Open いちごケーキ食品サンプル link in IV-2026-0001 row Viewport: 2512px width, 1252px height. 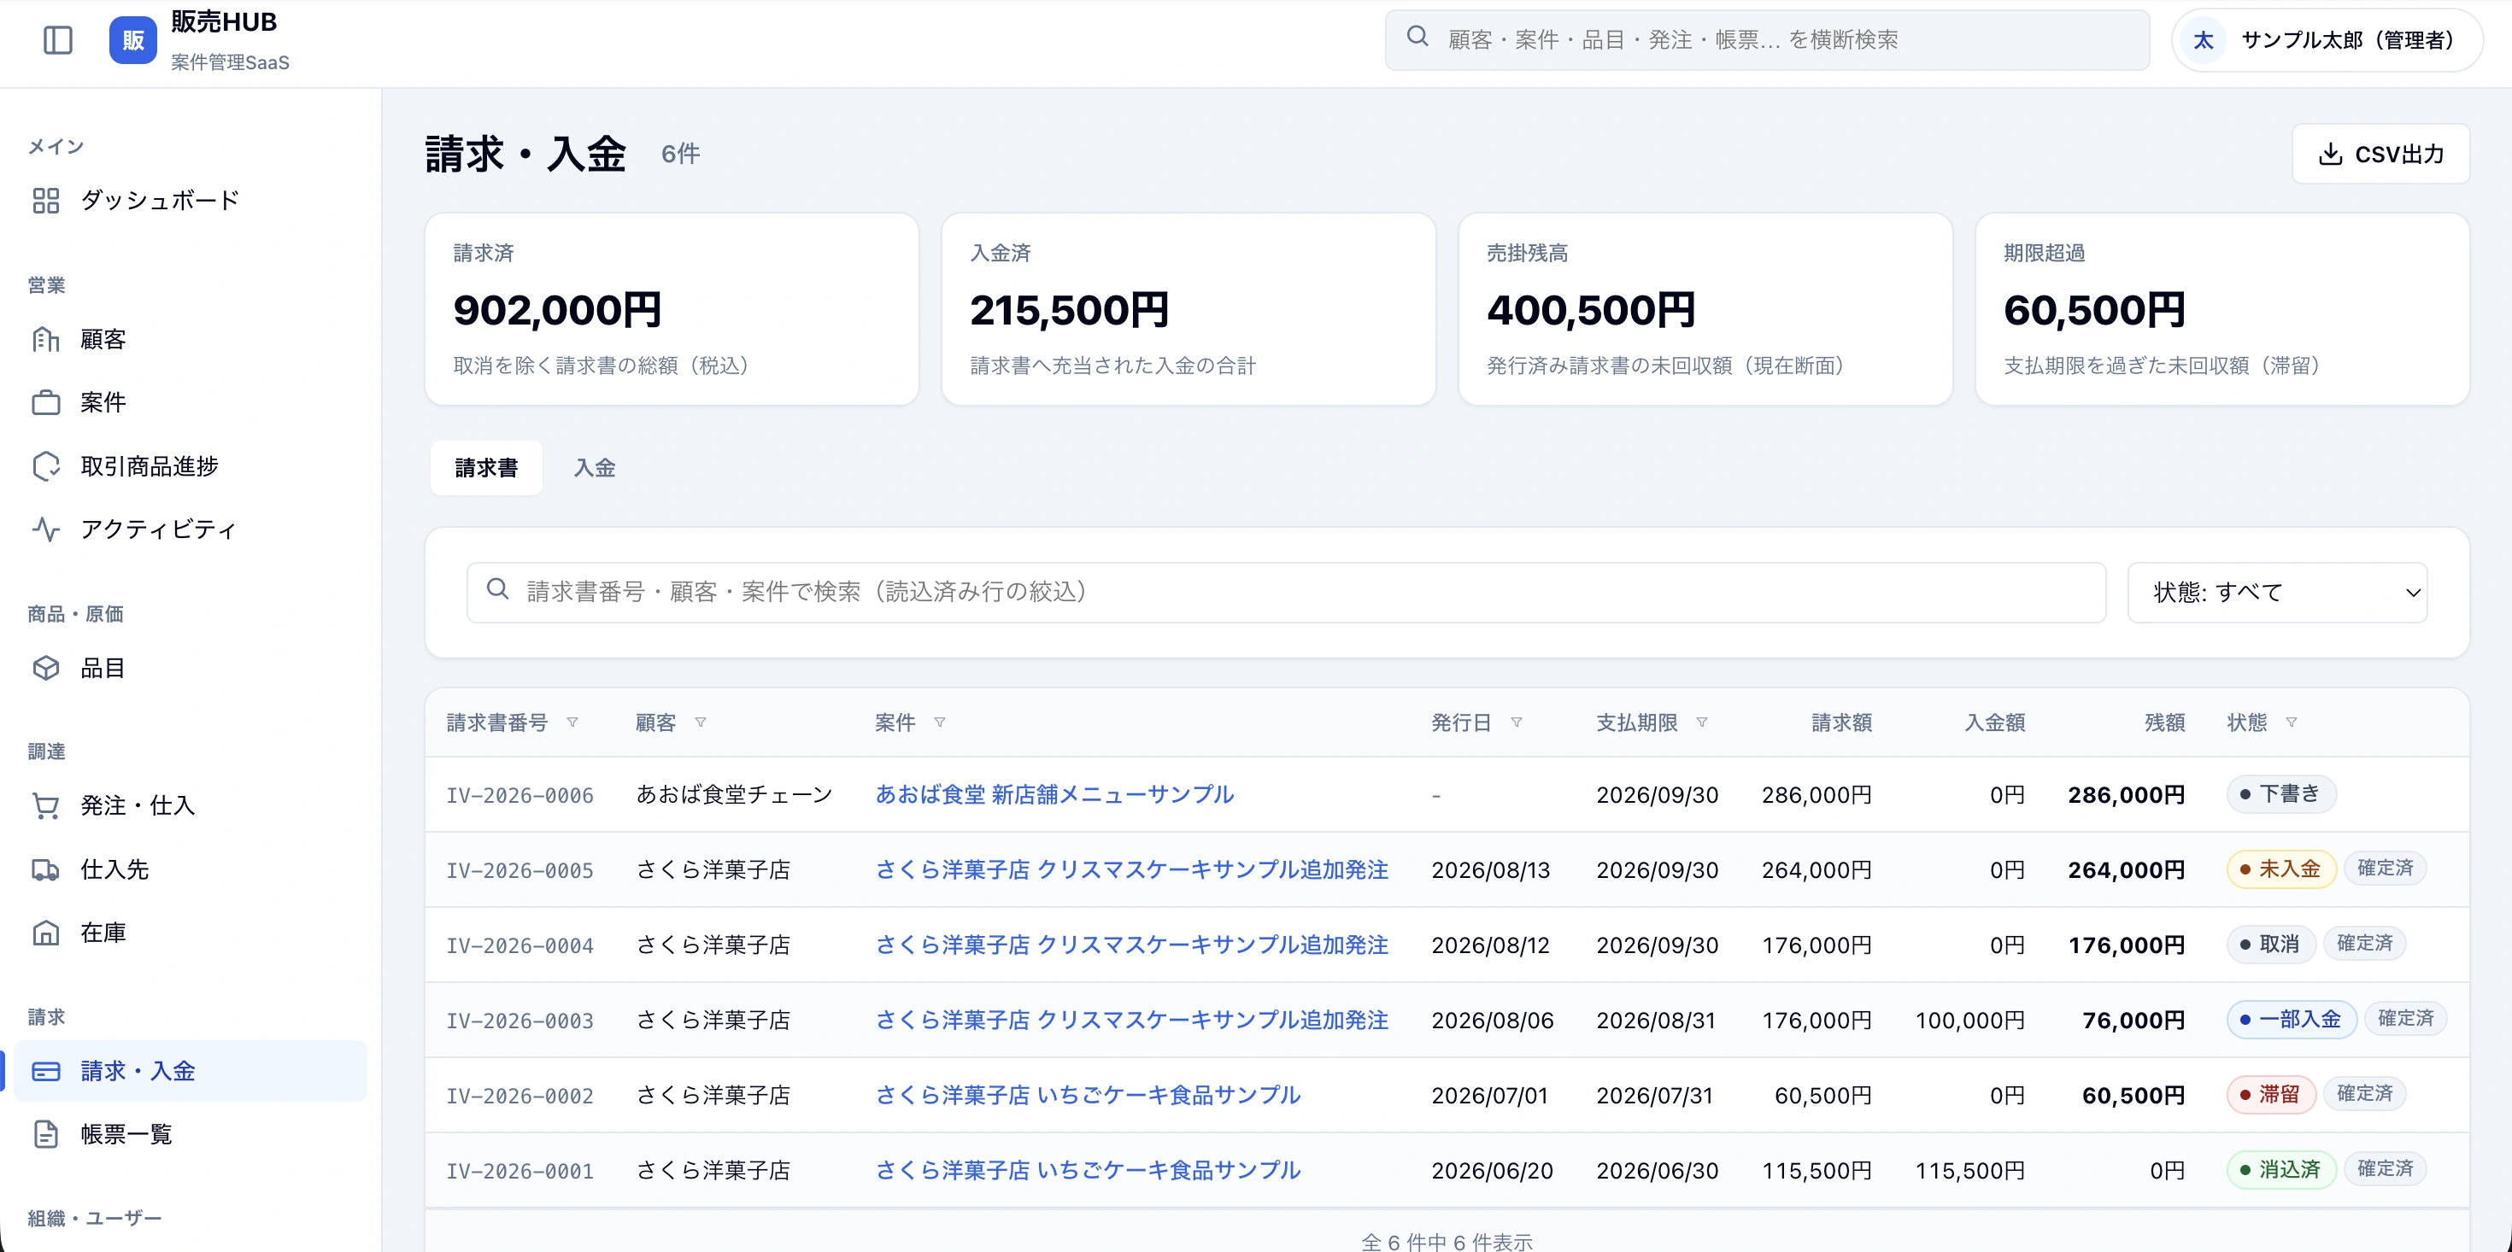pos(1088,1170)
